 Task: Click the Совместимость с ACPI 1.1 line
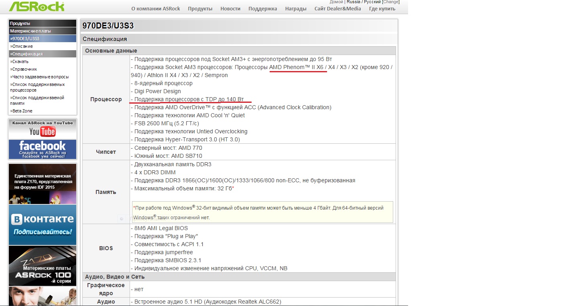(x=167, y=244)
